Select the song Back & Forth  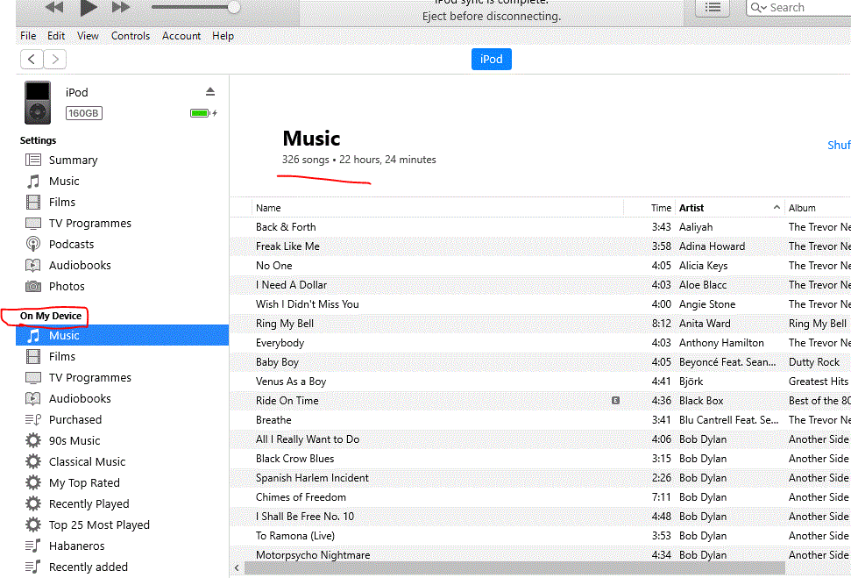click(286, 227)
